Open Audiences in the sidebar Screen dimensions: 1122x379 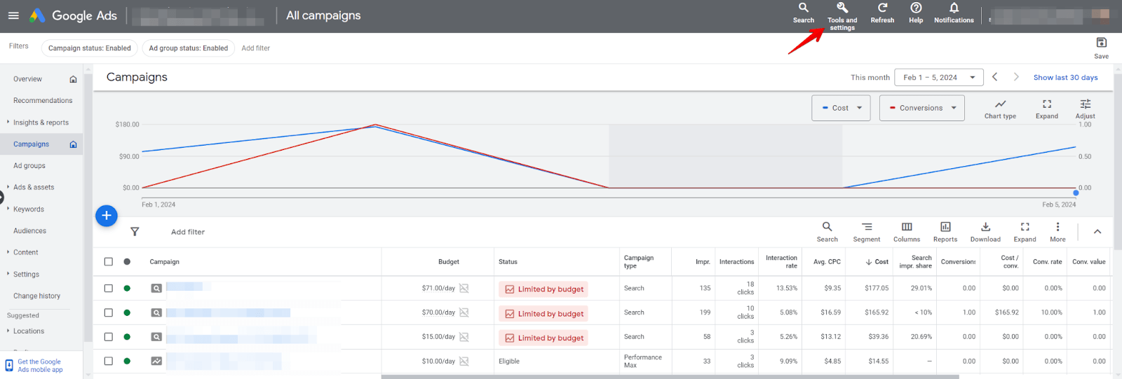[x=29, y=231]
